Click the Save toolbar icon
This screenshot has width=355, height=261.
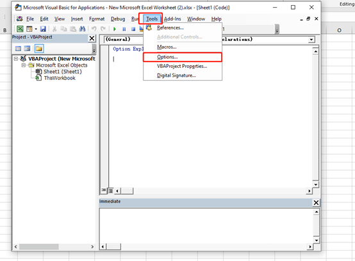43,29
